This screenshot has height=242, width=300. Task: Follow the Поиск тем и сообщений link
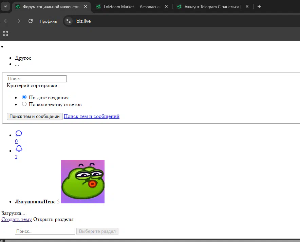[x=91, y=116]
